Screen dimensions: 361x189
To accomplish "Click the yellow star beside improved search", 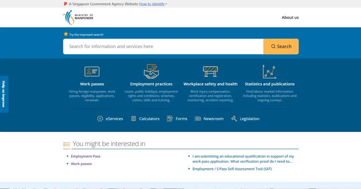I will tap(66, 34).
